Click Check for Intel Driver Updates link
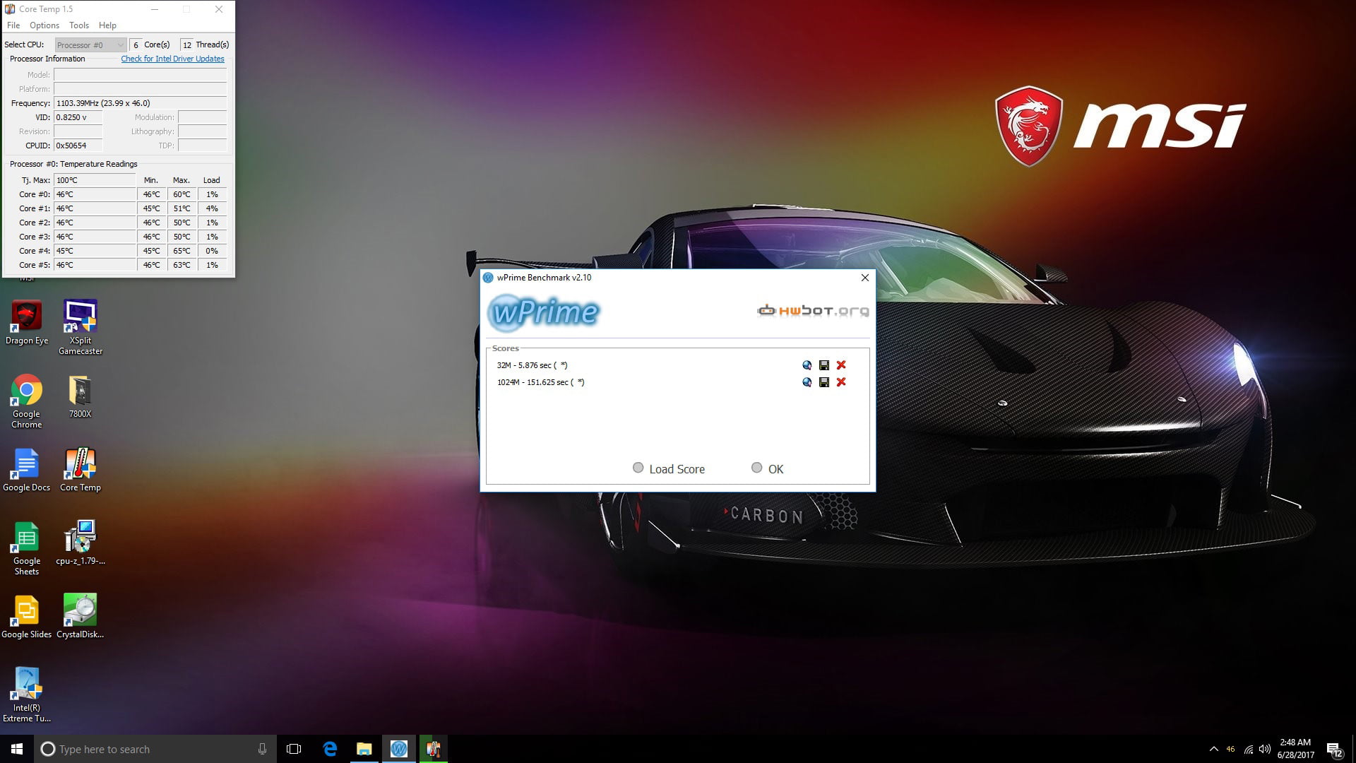1356x763 pixels. click(x=172, y=59)
